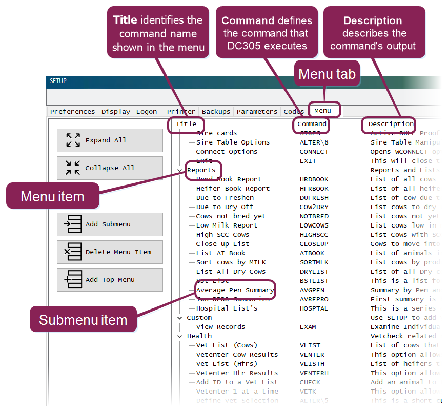The width and height of the screenshot is (448, 412).
Task: Collapse the Custom menu chevron
Action: pyautogui.click(x=179, y=318)
